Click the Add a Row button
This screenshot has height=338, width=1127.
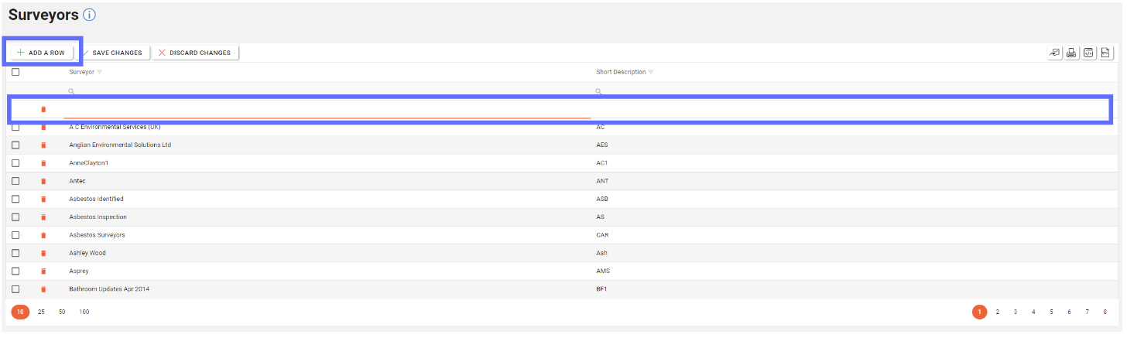(41, 53)
